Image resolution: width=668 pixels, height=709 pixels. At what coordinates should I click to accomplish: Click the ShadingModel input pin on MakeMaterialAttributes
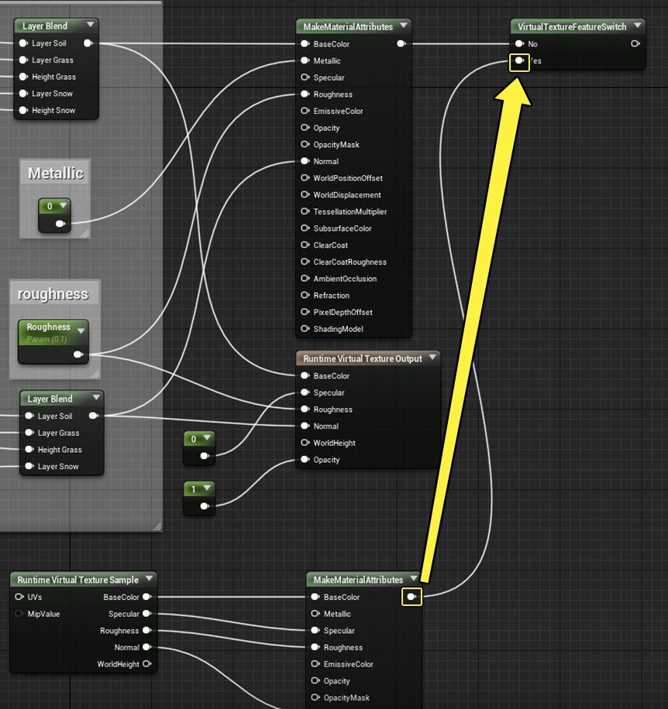(305, 329)
